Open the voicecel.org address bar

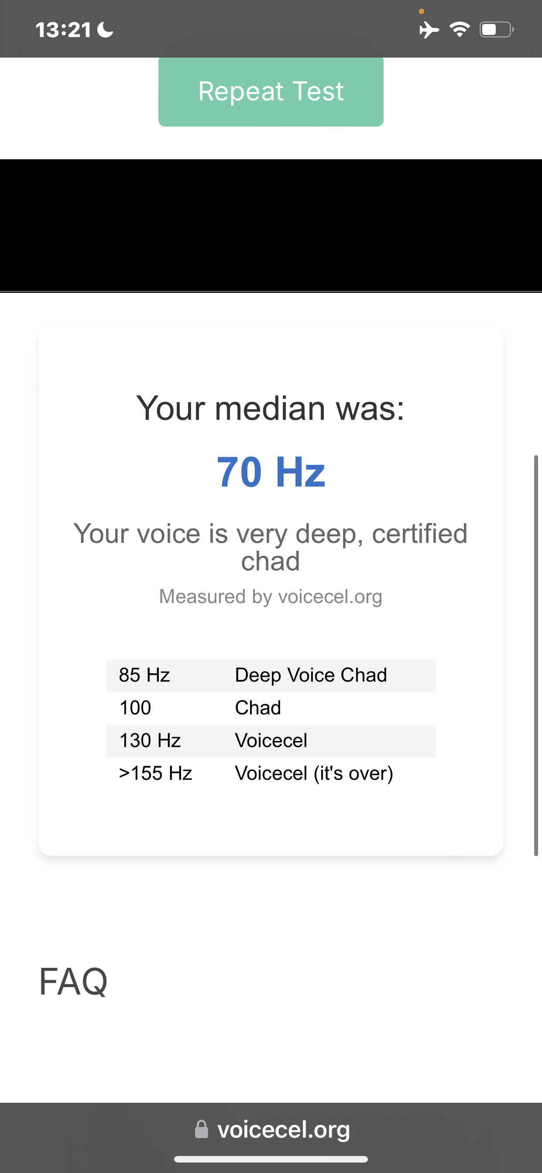[x=282, y=1130]
